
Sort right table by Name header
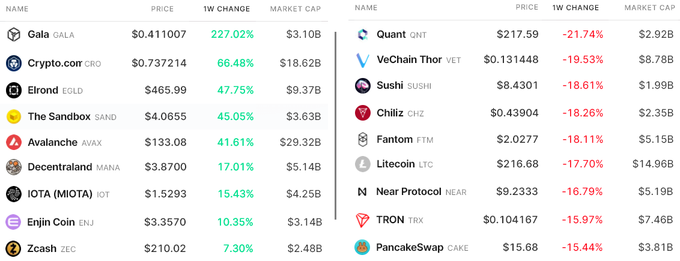(366, 8)
